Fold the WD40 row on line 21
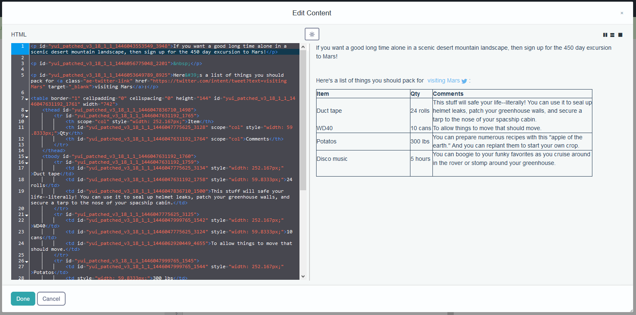This screenshot has width=636, height=315. pyautogui.click(x=27, y=215)
